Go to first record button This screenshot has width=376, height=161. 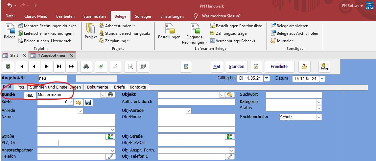tap(22, 67)
